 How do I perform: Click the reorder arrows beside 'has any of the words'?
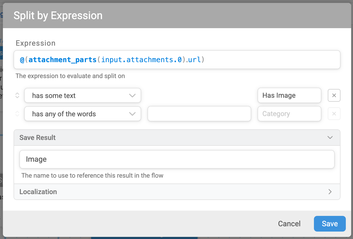coord(17,114)
